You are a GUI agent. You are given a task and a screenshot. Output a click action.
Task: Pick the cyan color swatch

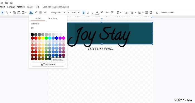[50, 38]
